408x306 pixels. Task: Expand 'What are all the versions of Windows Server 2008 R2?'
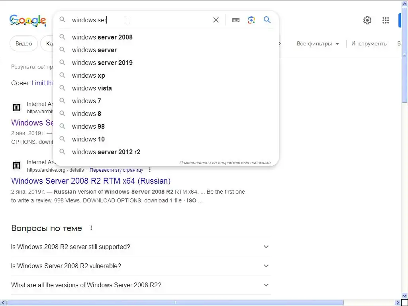(141, 285)
